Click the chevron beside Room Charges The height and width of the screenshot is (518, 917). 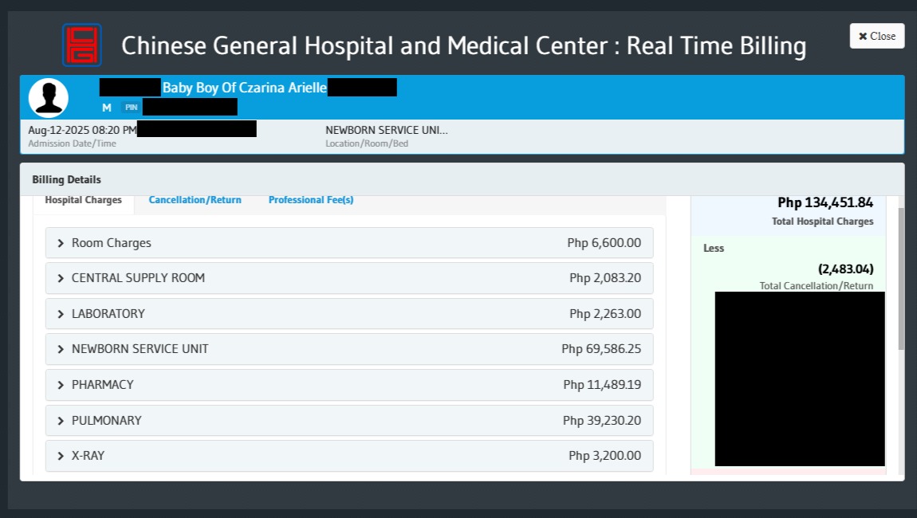pyautogui.click(x=61, y=243)
